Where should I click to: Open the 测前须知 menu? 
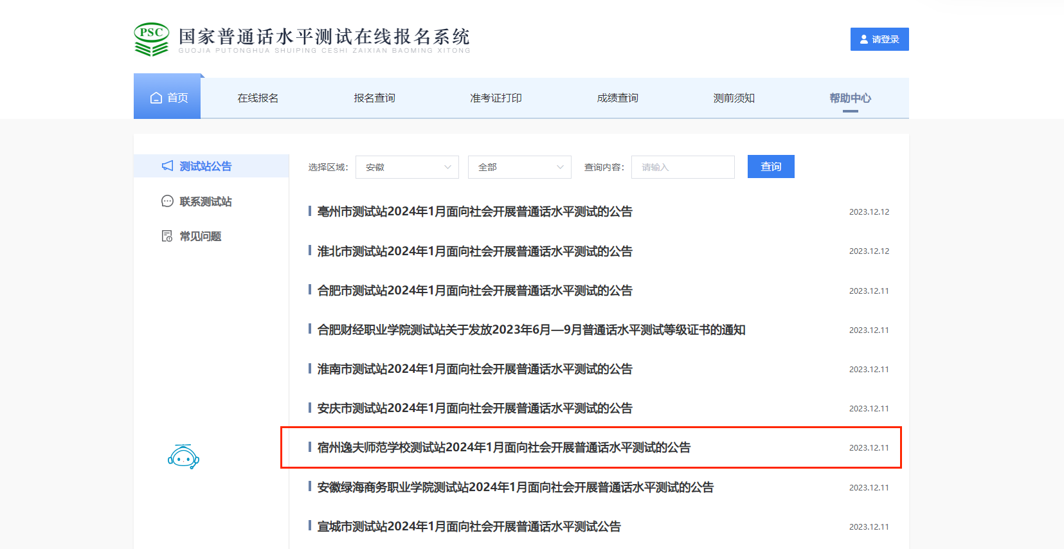[x=734, y=98]
